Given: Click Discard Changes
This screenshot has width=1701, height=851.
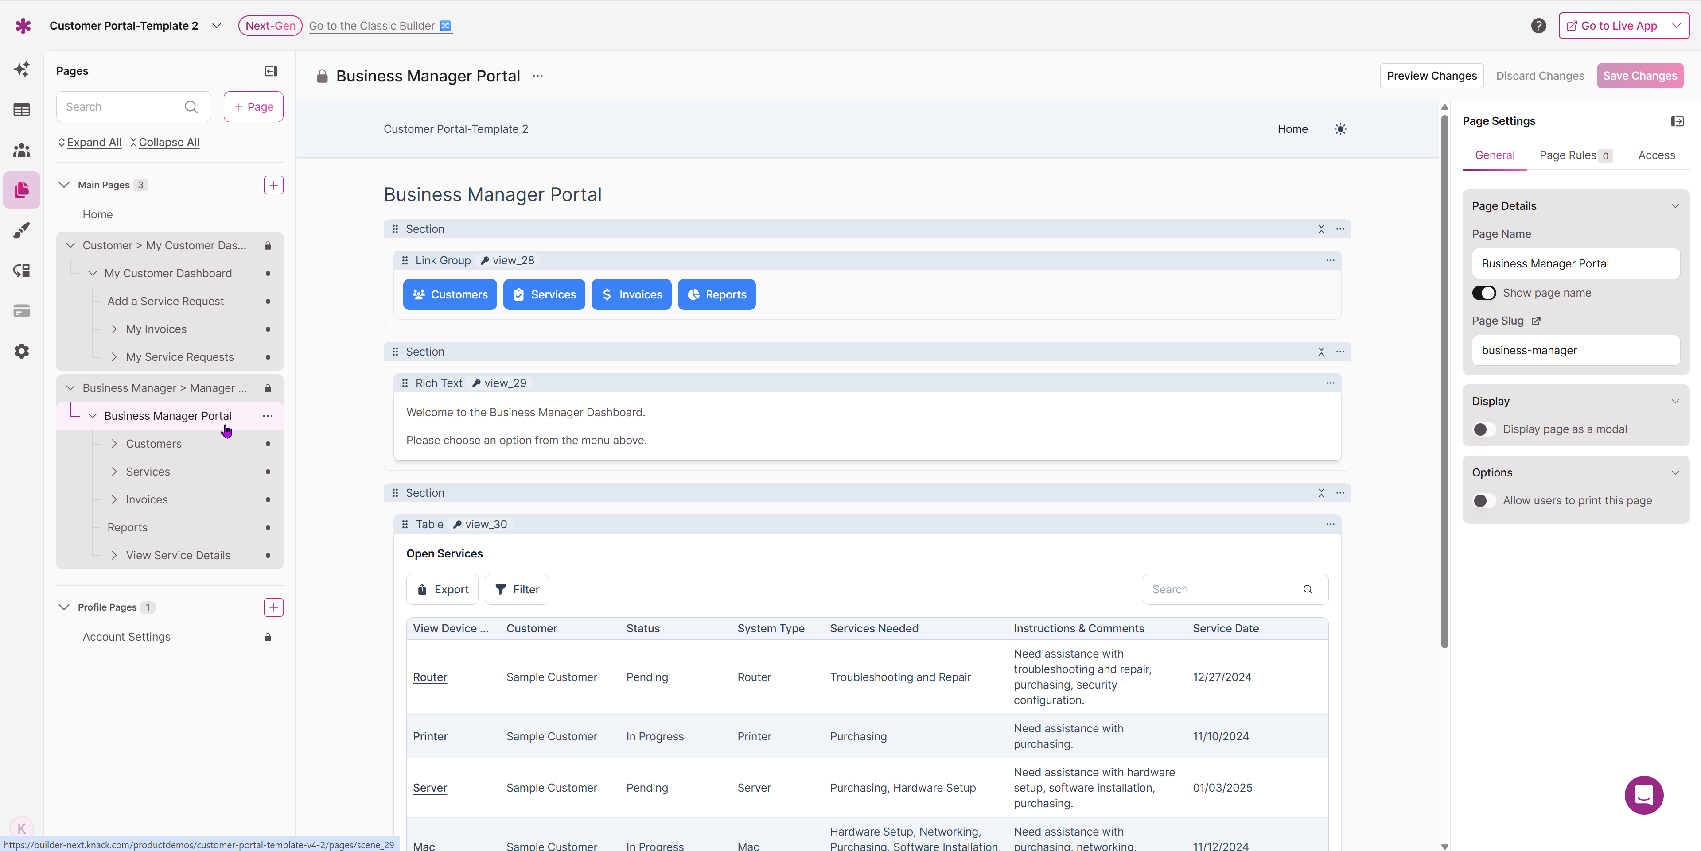Looking at the screenshot, I should 1540,76.
